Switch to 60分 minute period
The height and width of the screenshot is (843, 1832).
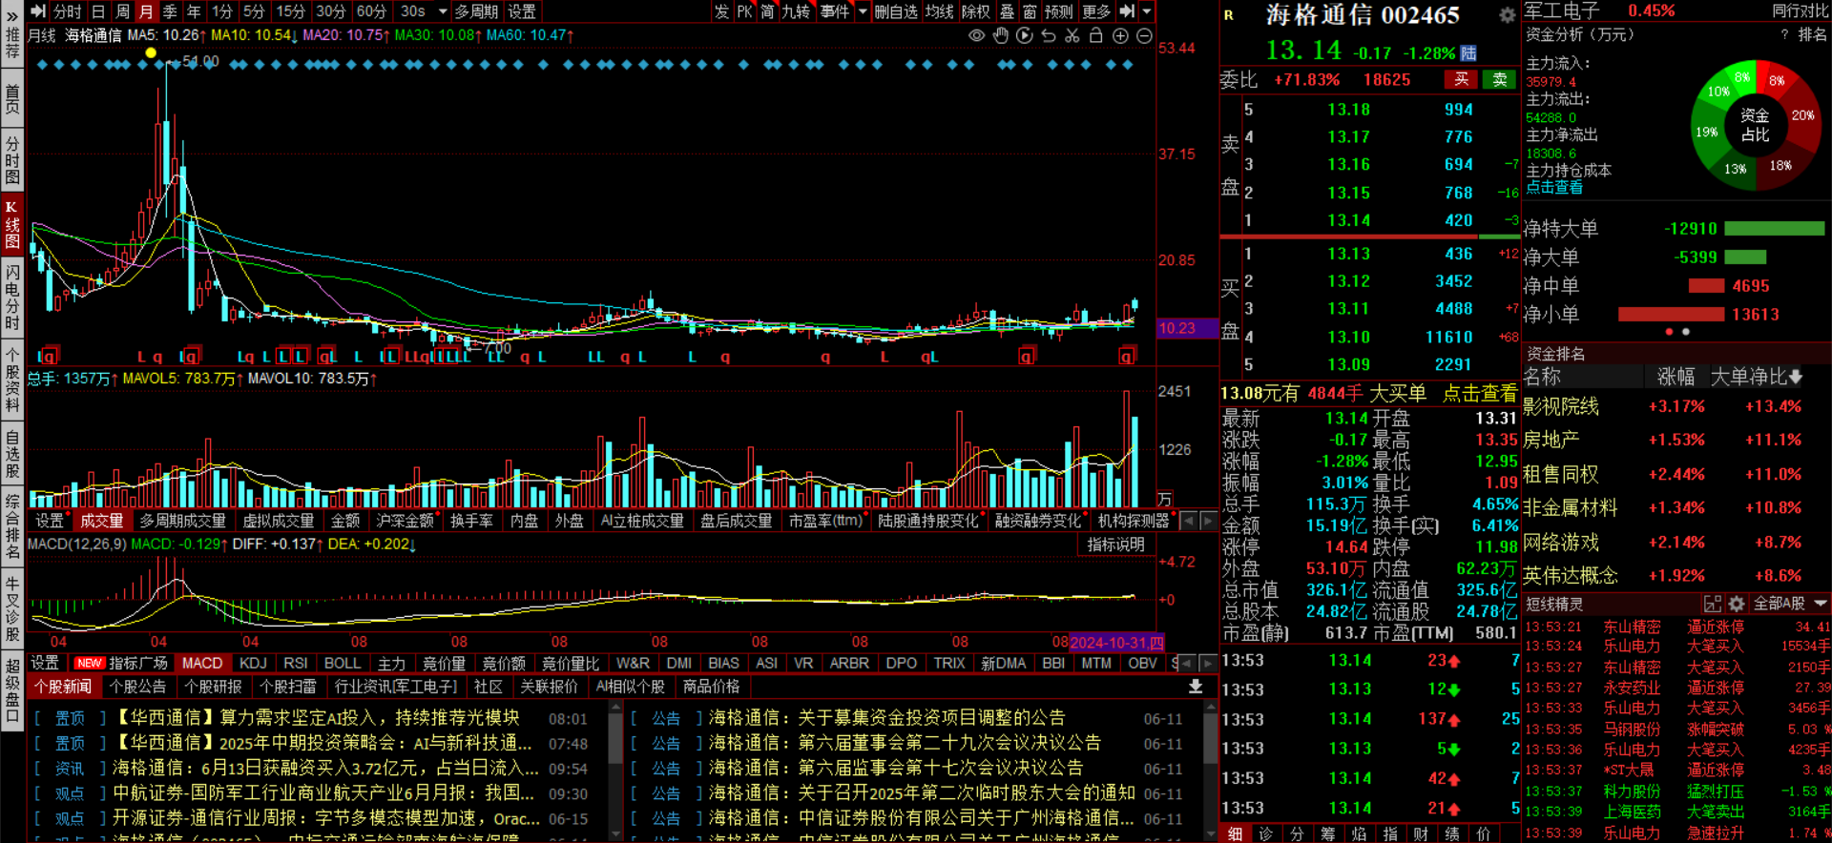pyautogui.click(x=371, y=11)
